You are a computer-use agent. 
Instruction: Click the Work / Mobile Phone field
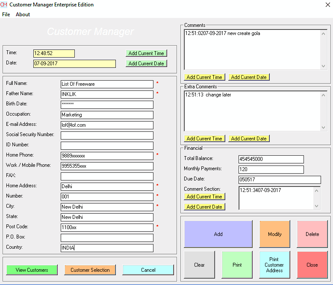107,166
